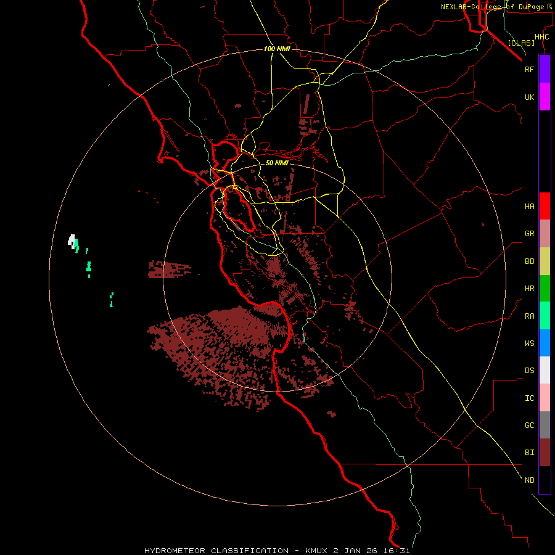
Task: Pick the brown BI legend swatch
Action: tap(545, 453)
